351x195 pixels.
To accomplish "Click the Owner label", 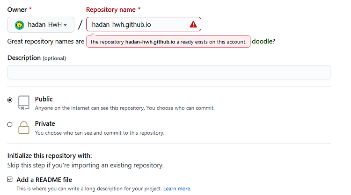I will 17,10.
